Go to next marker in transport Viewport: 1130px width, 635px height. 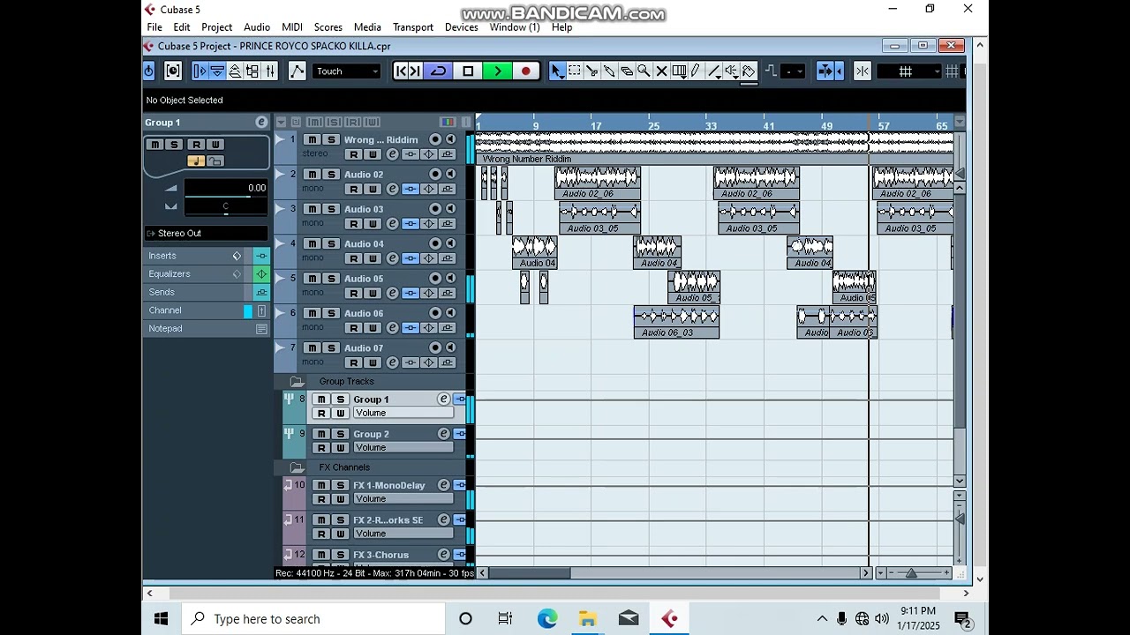click(x=416, y=71)
